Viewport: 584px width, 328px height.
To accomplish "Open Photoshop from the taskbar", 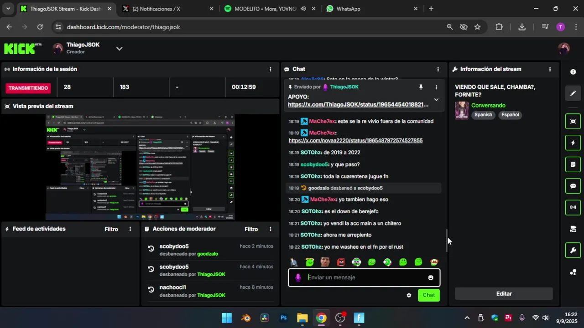I will click(283, 318).
